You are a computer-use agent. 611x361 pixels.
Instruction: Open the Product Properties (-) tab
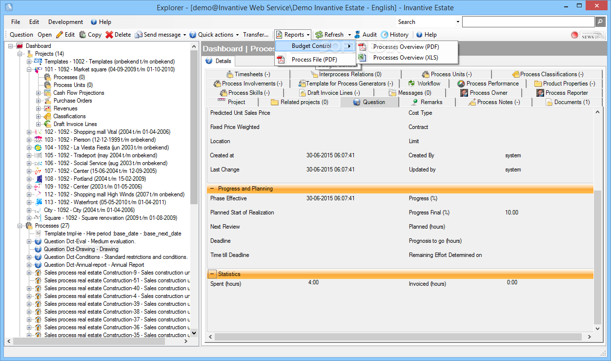pyautogui.click(x=564, y=84)
